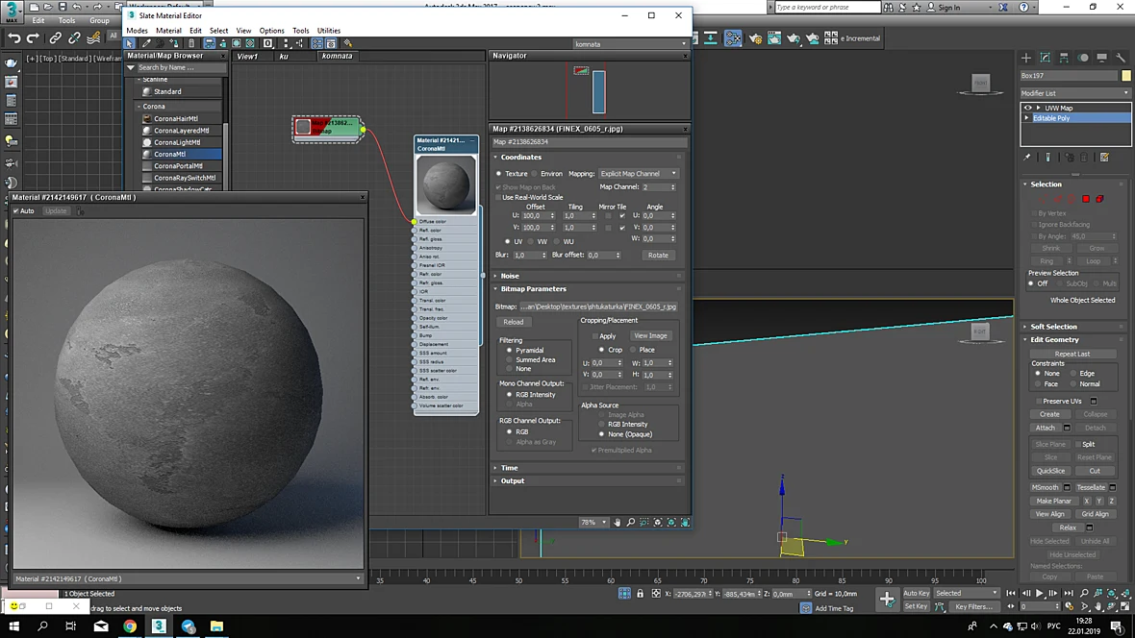This screenshot has height=638, width=1135.
Task: Click the View Image button
Action: pos(650,335)
